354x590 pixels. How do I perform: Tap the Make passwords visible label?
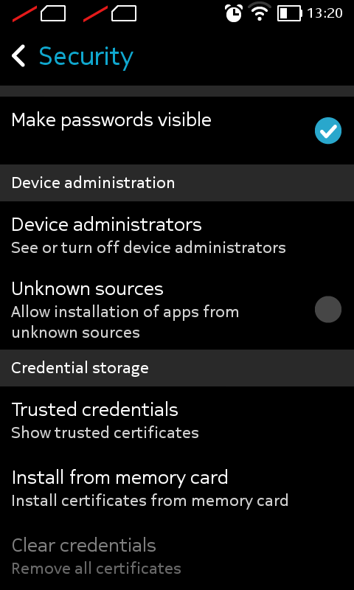[111, 120]
